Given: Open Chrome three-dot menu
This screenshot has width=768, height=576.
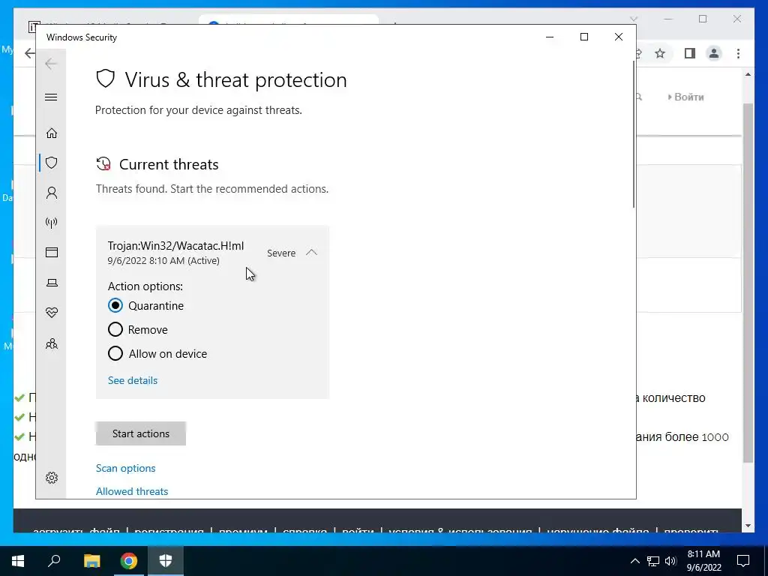Looking at the screenshot, I should coord(738,53).
